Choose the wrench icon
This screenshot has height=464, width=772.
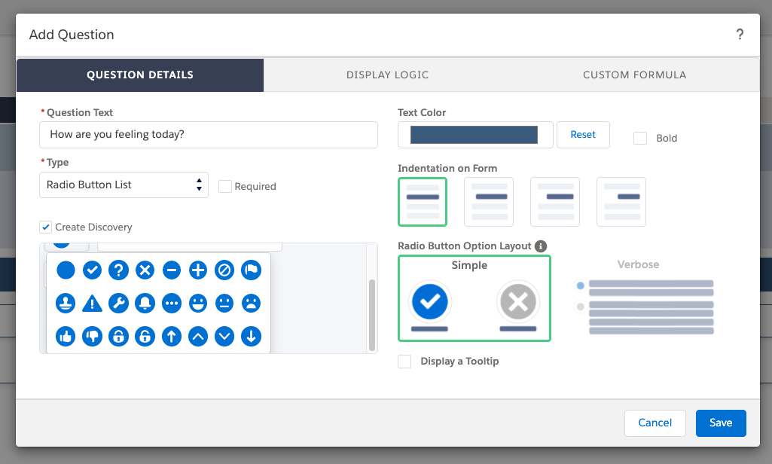[119, 304]
